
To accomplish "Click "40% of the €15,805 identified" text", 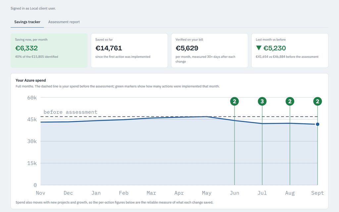I will click(36, 57).
